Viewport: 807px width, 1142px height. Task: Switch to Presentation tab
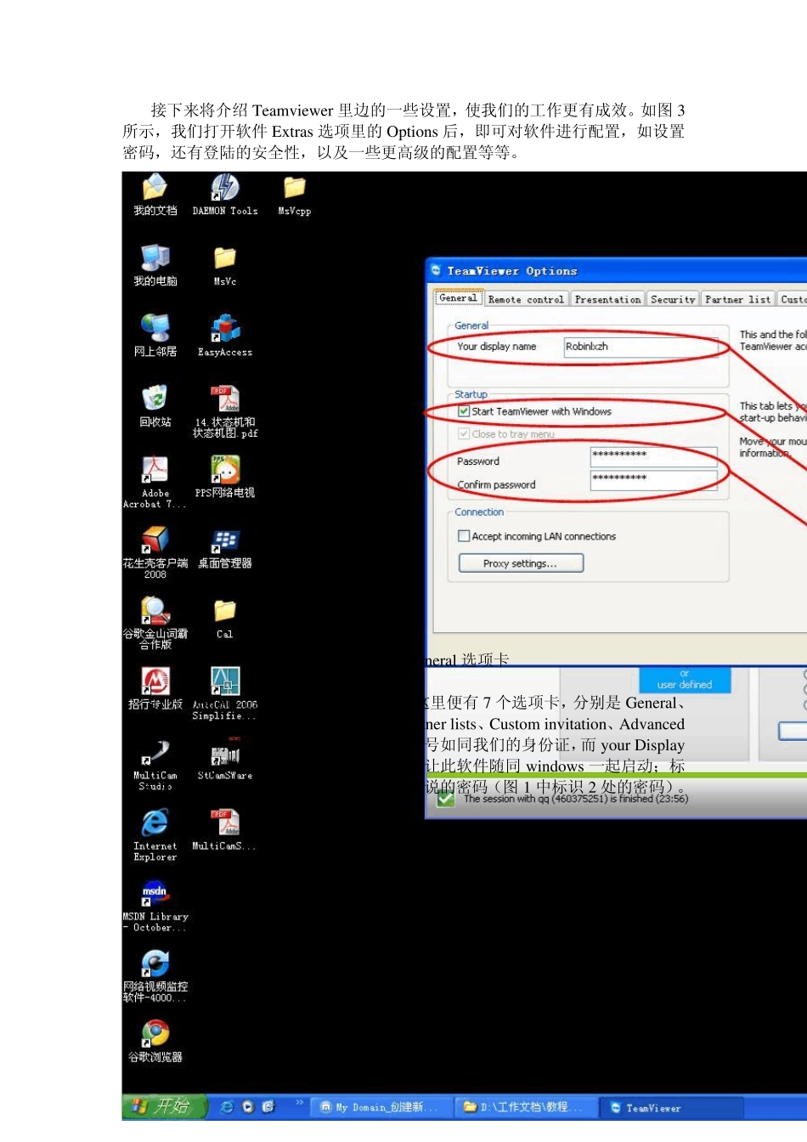tap(607, 299)
